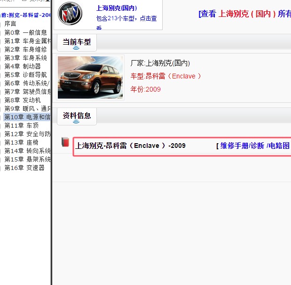The image size is (291, 285).
Task: Open 第8章 发动机
Action: (23, 100)
